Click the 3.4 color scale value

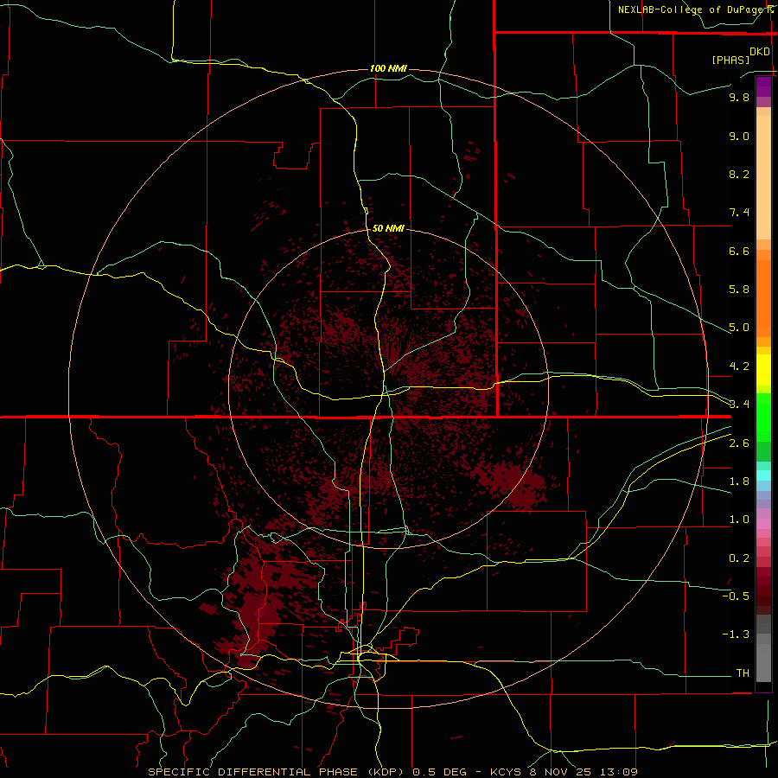point(739,404)
